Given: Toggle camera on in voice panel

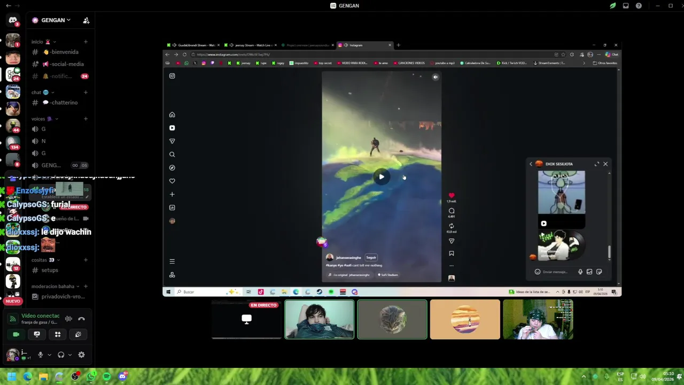Looking at the screenshot, I should [16, 334].
